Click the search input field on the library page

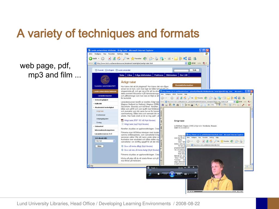[181, 70]
